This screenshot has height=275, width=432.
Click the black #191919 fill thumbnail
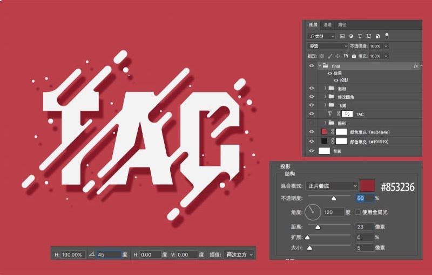[325, 141]
